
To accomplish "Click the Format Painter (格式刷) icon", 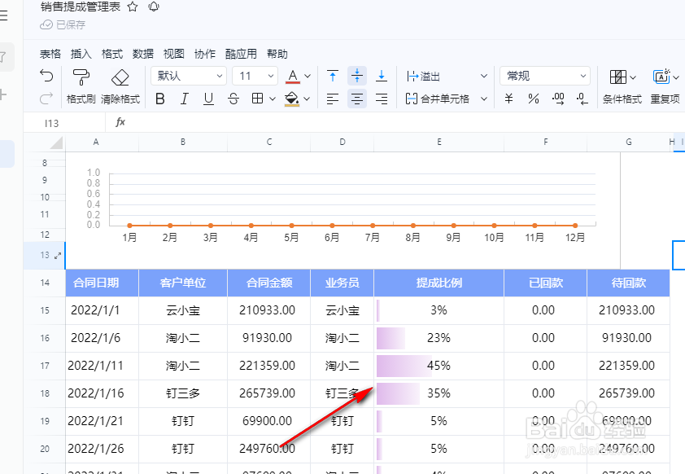I will (x=81, y=77).
